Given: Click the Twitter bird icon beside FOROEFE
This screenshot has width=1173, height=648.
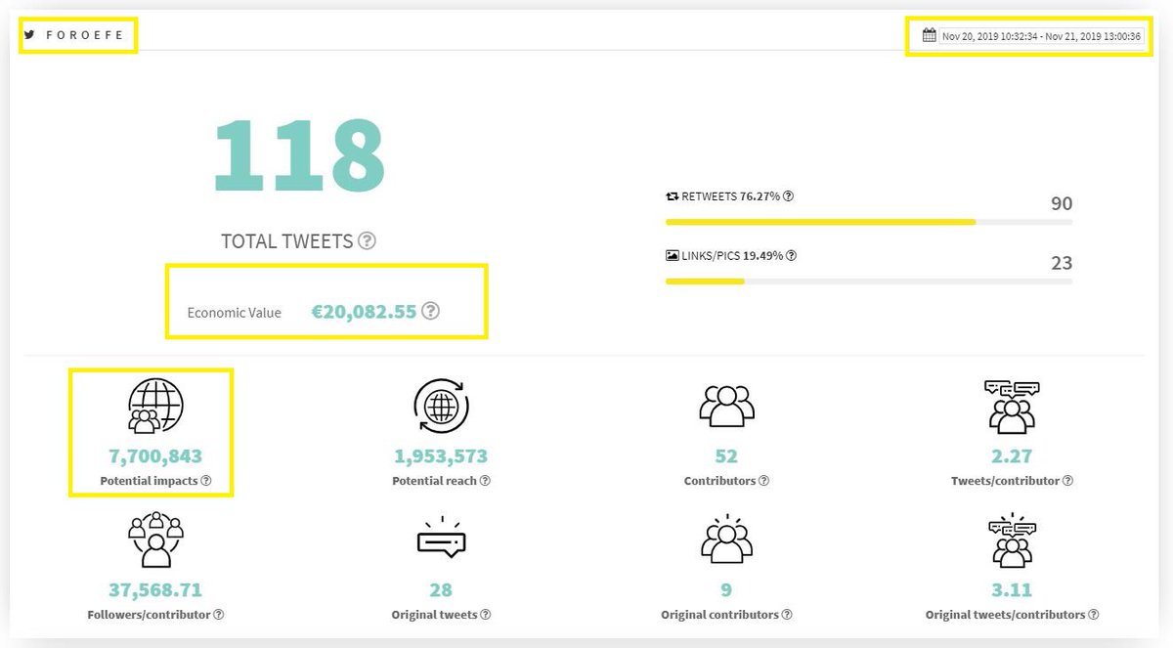Looking at the screenshot, I should click(x=30, y=34).
